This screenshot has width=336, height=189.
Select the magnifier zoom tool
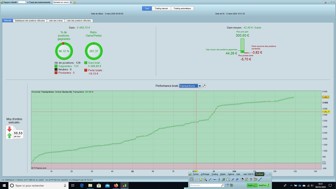205,179
